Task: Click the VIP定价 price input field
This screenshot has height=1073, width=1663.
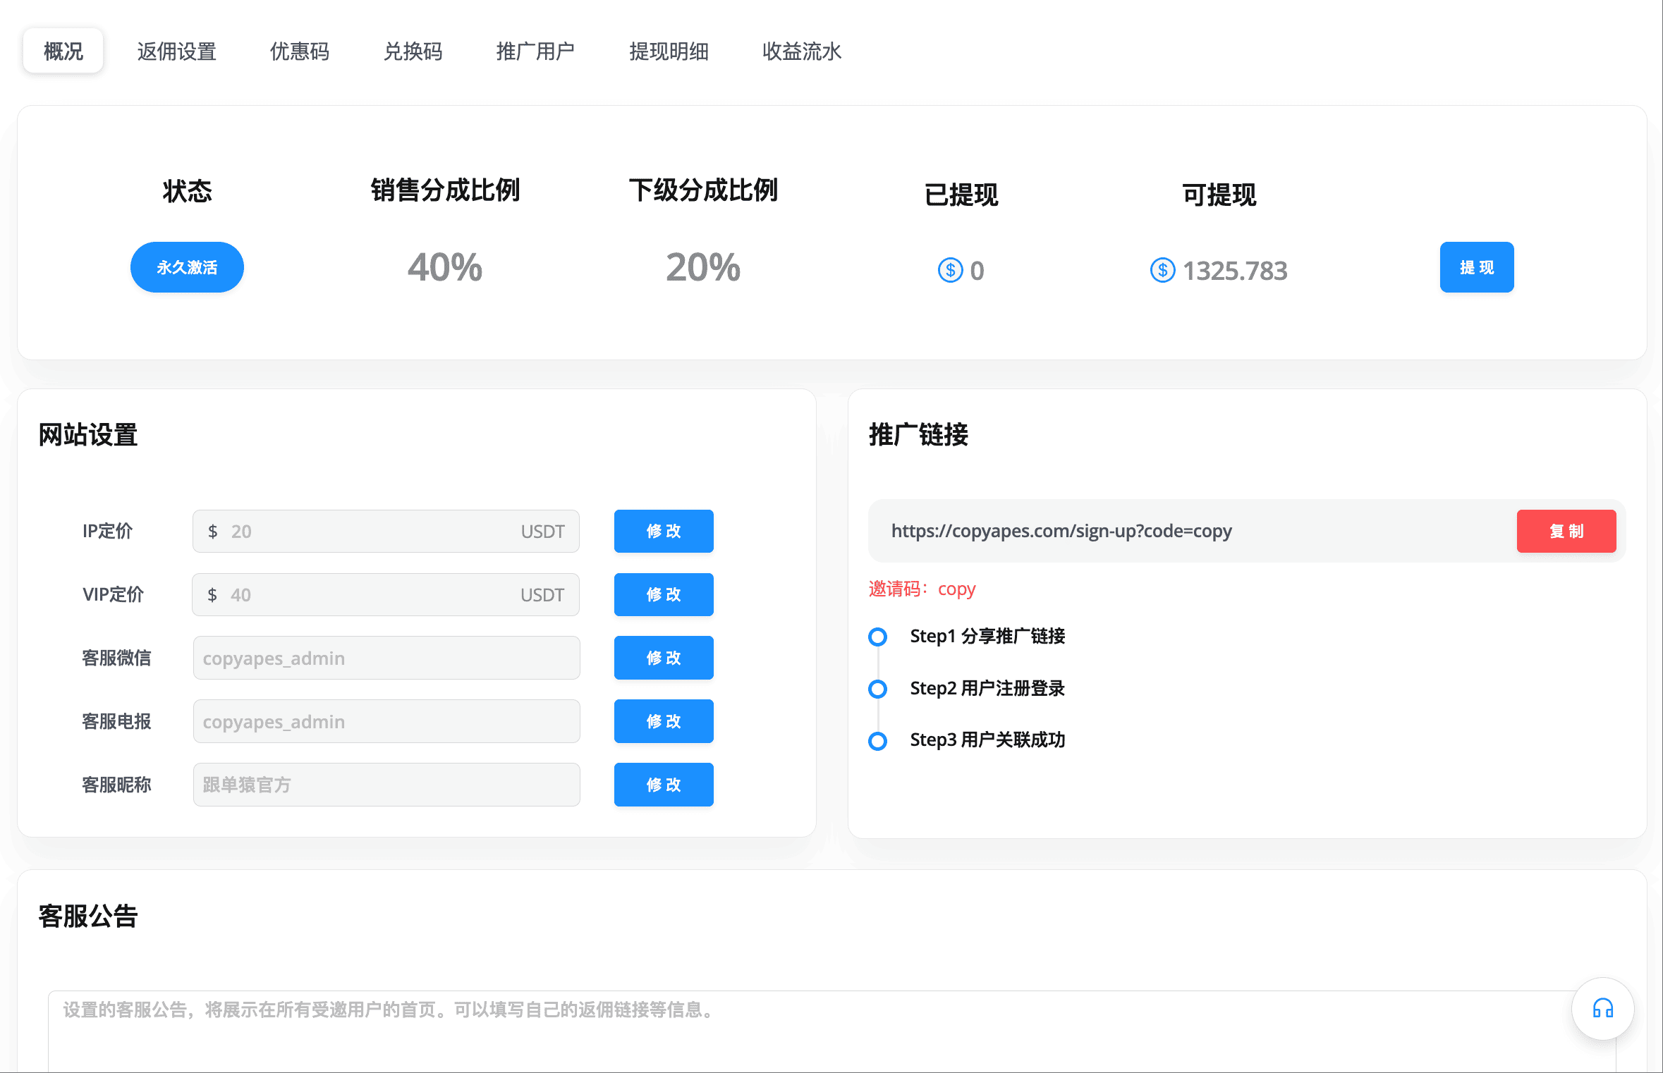Action: [x=374, y=594]
